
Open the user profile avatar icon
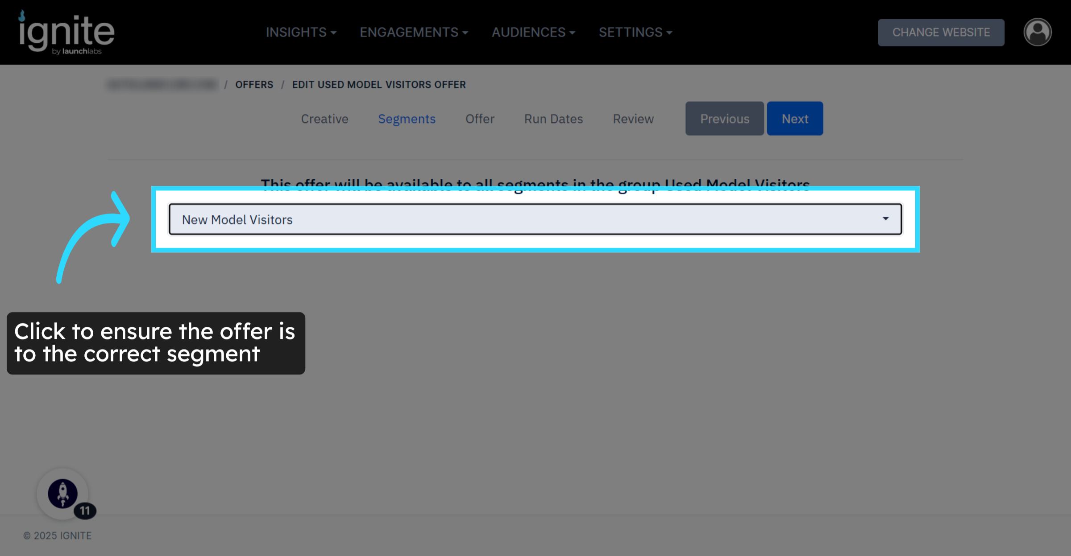tap(1037, 32)
